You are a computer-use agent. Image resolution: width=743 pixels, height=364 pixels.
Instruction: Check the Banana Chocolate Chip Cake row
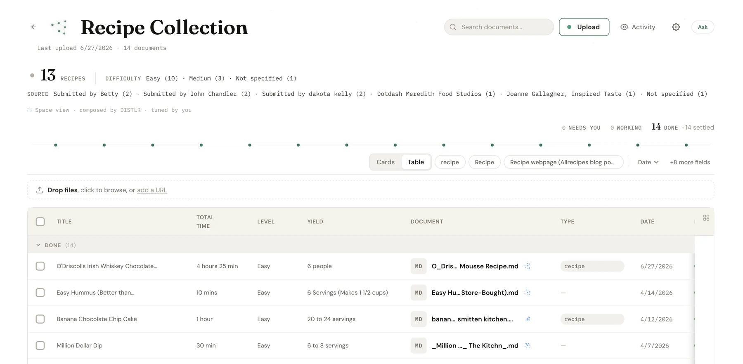point(40,319)
